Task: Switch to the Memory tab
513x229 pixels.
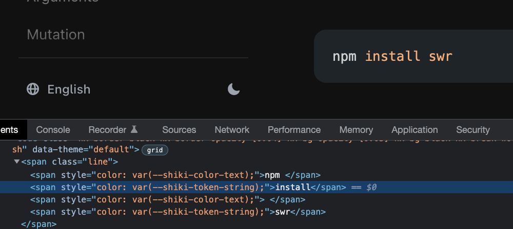Action: click(356, 130)
